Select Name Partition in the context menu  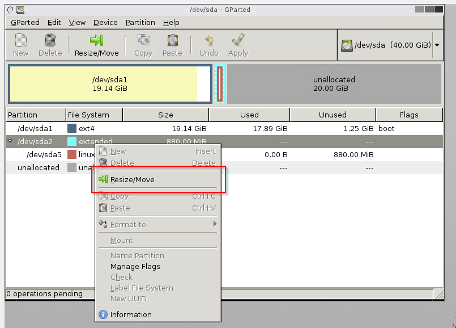click(158, 256)
